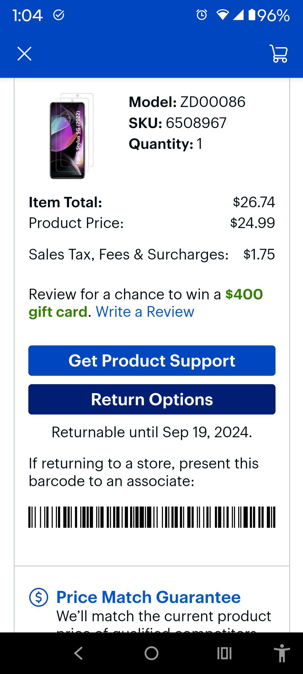This screenshot has height=674, width=303.
Task: Open Write a Review link
Action: click(x=144, y=311)
